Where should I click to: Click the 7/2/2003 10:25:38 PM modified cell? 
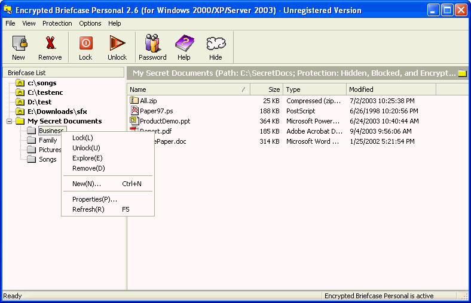[382, 101]
